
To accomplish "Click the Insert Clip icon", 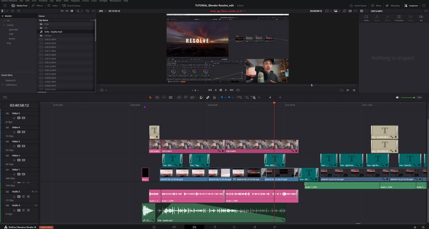I will (x=179, y=97).
